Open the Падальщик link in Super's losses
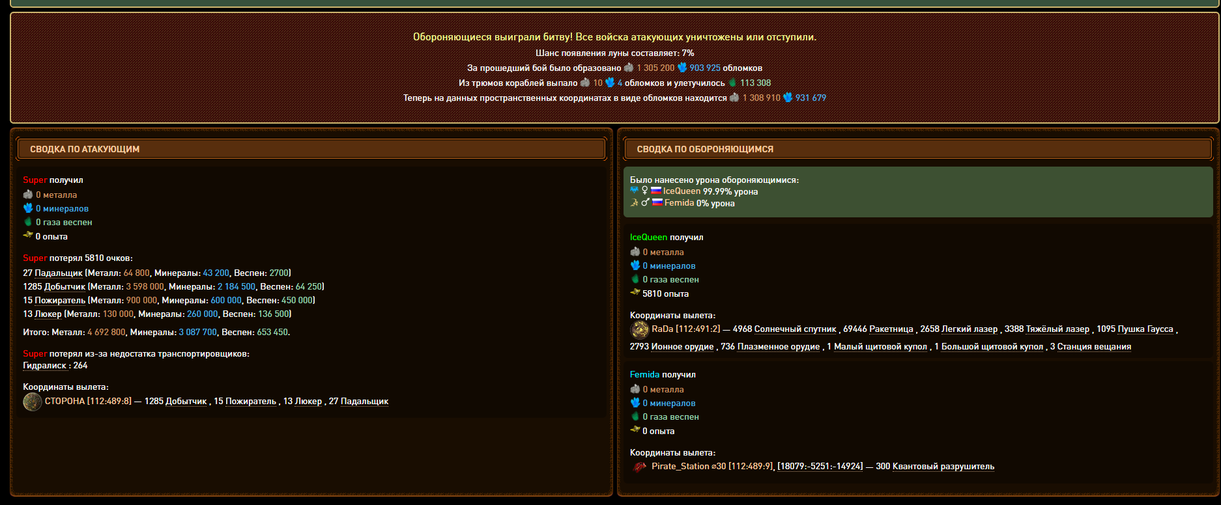The height and width of the screenshot is (505, 1221). click(x=59, y=273)
